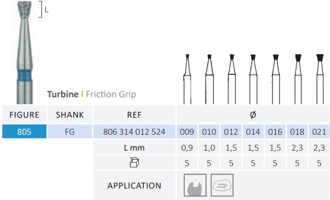Screen dimensions: 330x200
Task: Select the 016 diameter bur silhouette
Action: [276, 79]
